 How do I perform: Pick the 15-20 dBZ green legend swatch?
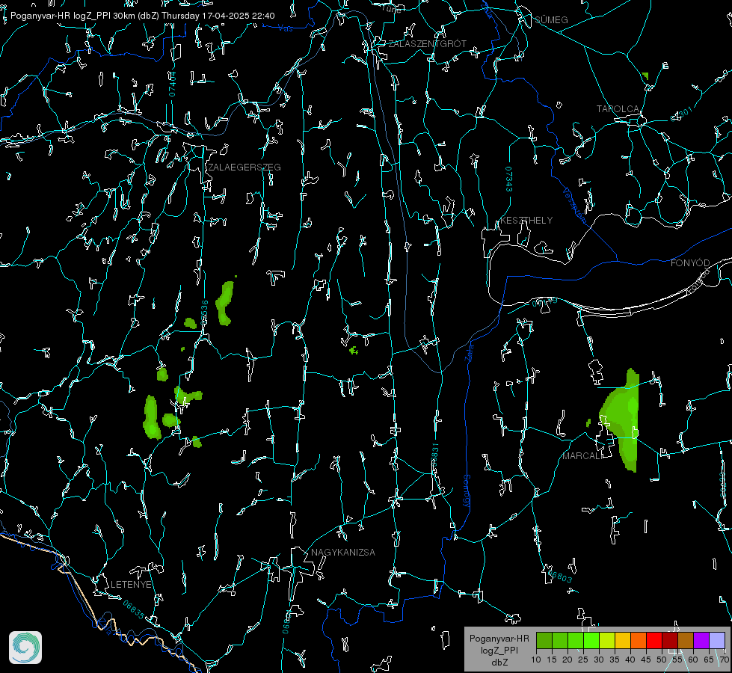pyautogui.click(x=560, y=640)
